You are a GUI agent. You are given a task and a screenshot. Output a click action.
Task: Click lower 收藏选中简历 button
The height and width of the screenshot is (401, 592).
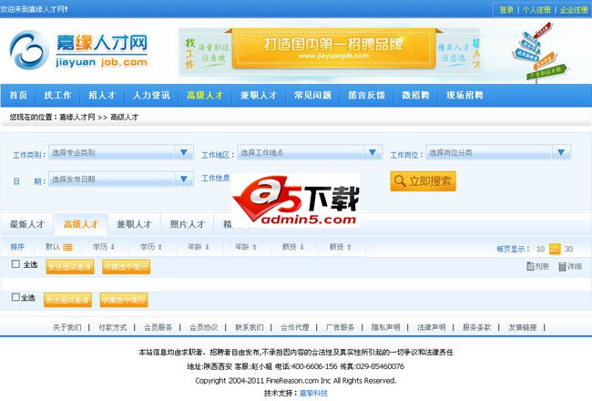[x=124, y=300]
